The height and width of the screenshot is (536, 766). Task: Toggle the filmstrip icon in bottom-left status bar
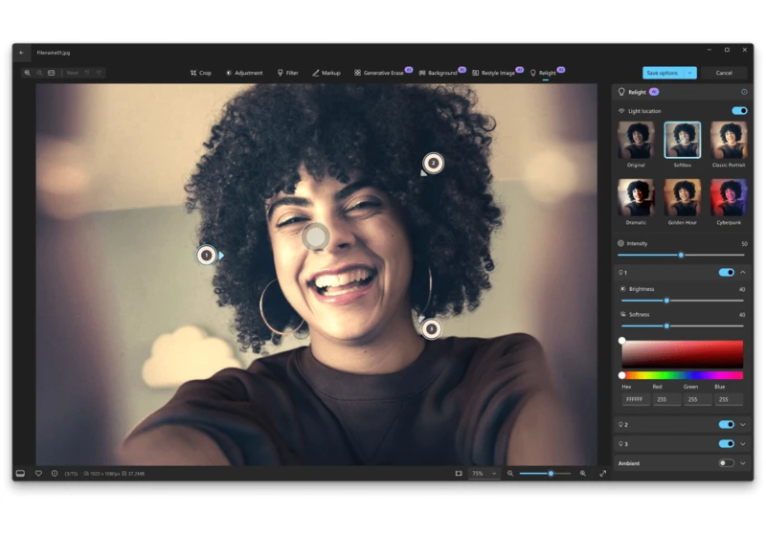click(x=20, y=474)
